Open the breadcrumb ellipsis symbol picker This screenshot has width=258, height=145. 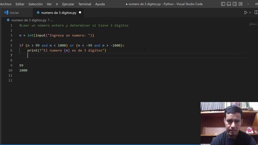pyautogui.click(x=52, y=20)
